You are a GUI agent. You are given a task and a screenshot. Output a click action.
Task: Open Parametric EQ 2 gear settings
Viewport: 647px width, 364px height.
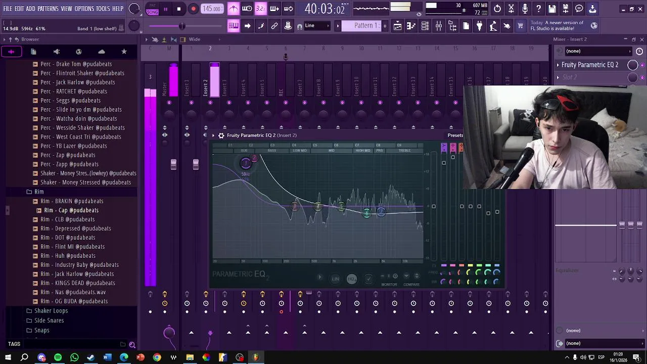pyautogui.click(x=221, y=135)
